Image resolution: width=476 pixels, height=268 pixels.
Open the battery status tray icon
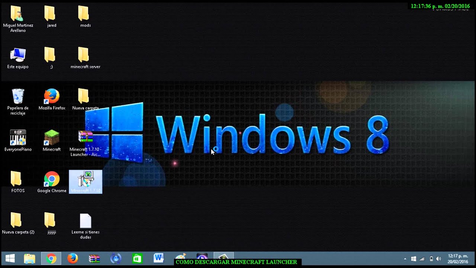pos(431,259)
